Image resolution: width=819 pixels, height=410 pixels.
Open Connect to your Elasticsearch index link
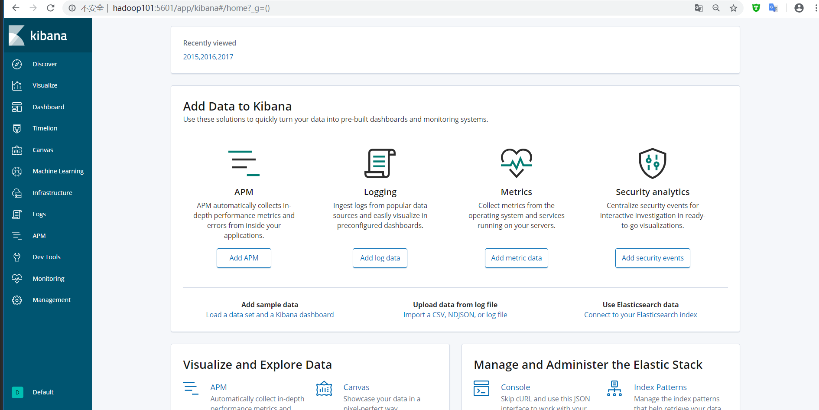pyautogui.click(x=640, y=315)
